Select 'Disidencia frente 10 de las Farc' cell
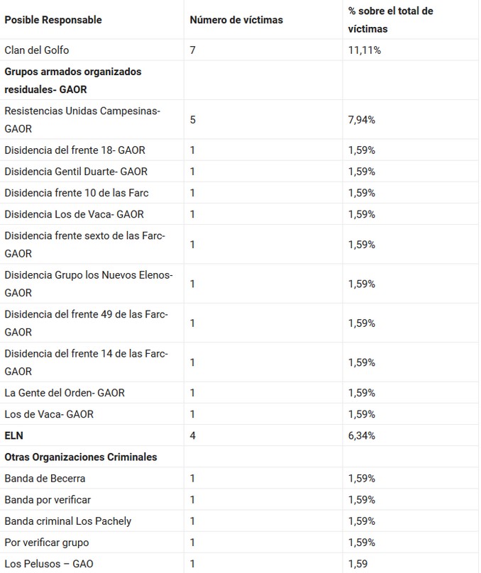The width and height of the screenshot is (481, 573). coord(77,193)
